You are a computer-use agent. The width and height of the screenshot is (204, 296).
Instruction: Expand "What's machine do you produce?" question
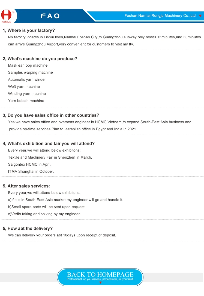pos(40,58)
